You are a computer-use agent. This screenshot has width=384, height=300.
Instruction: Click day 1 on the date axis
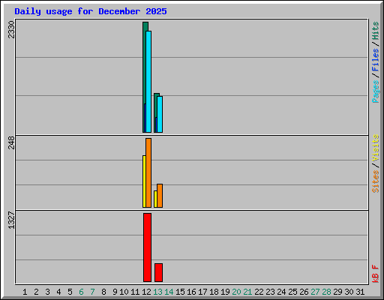(25, 292)
